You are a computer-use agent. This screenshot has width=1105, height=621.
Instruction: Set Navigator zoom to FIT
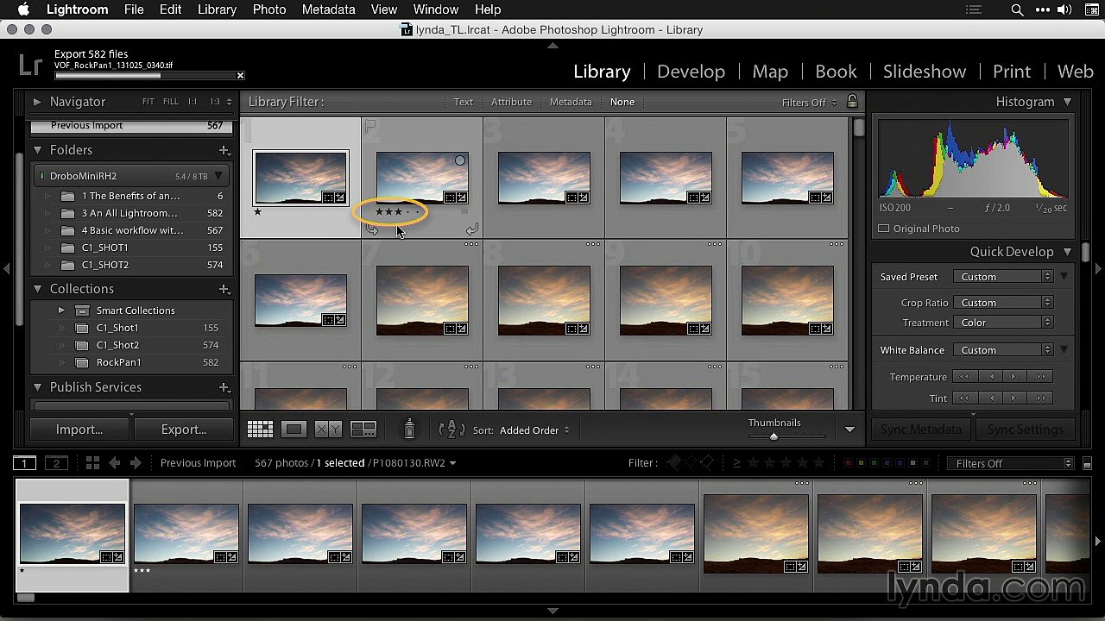(148, 102)
